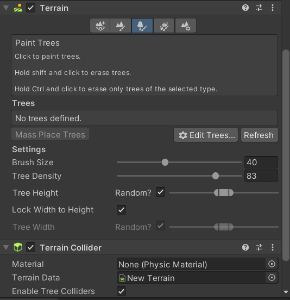Open Terrain component more options menu
290x300 pixels.
click(x=273, y=8)
